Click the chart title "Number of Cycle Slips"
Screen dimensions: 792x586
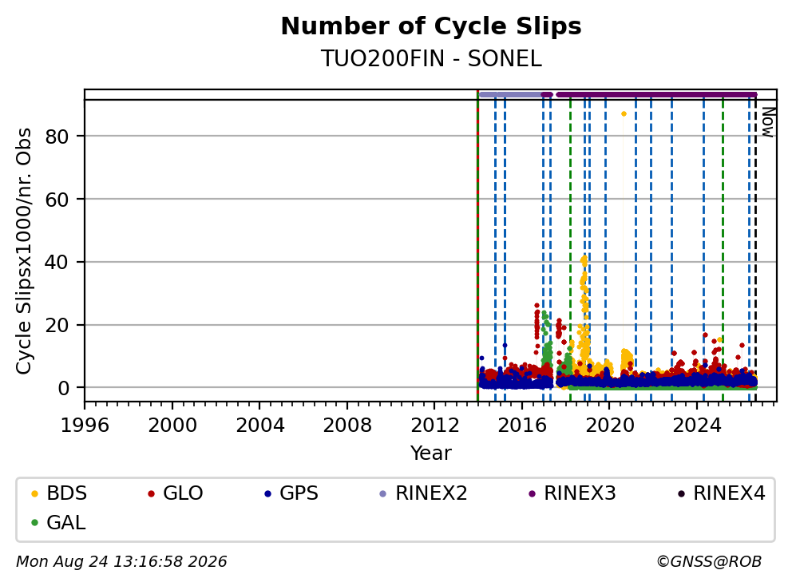[x=431, y=26]
